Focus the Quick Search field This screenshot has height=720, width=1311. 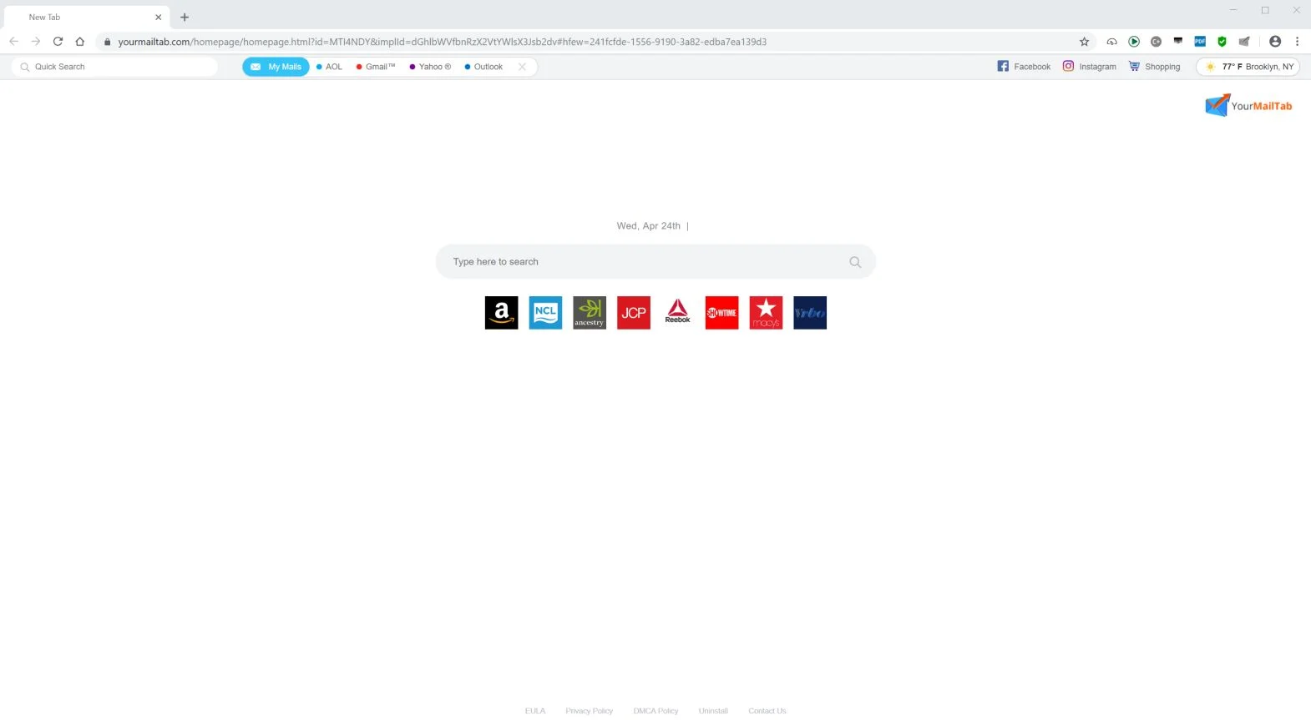115,67
